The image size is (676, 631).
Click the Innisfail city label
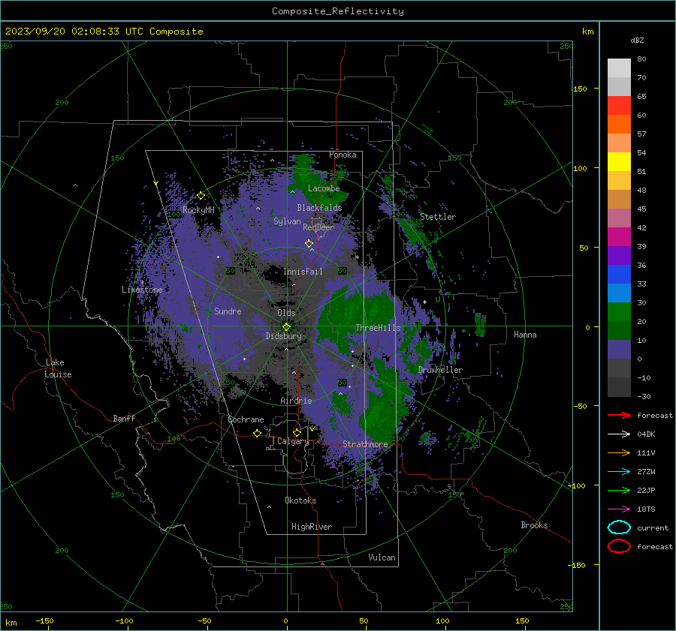tap(303, 272)
